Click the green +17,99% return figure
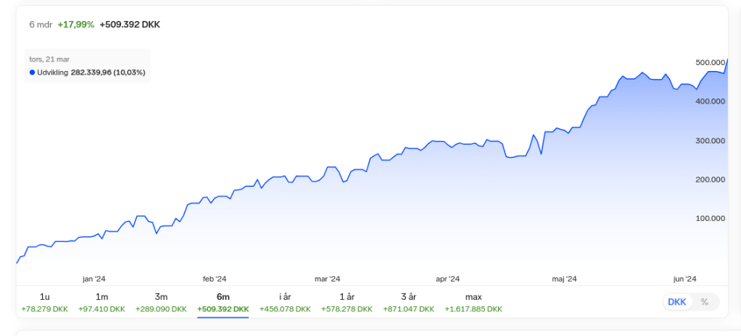 (76, 25)
